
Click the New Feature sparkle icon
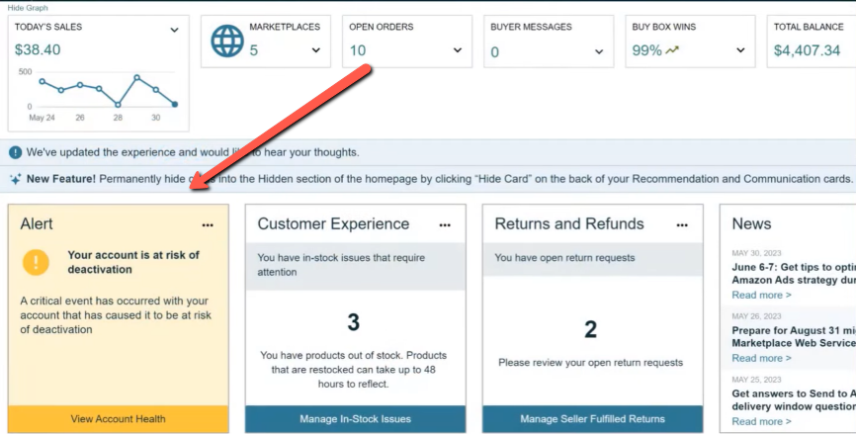tap(16, 179)
